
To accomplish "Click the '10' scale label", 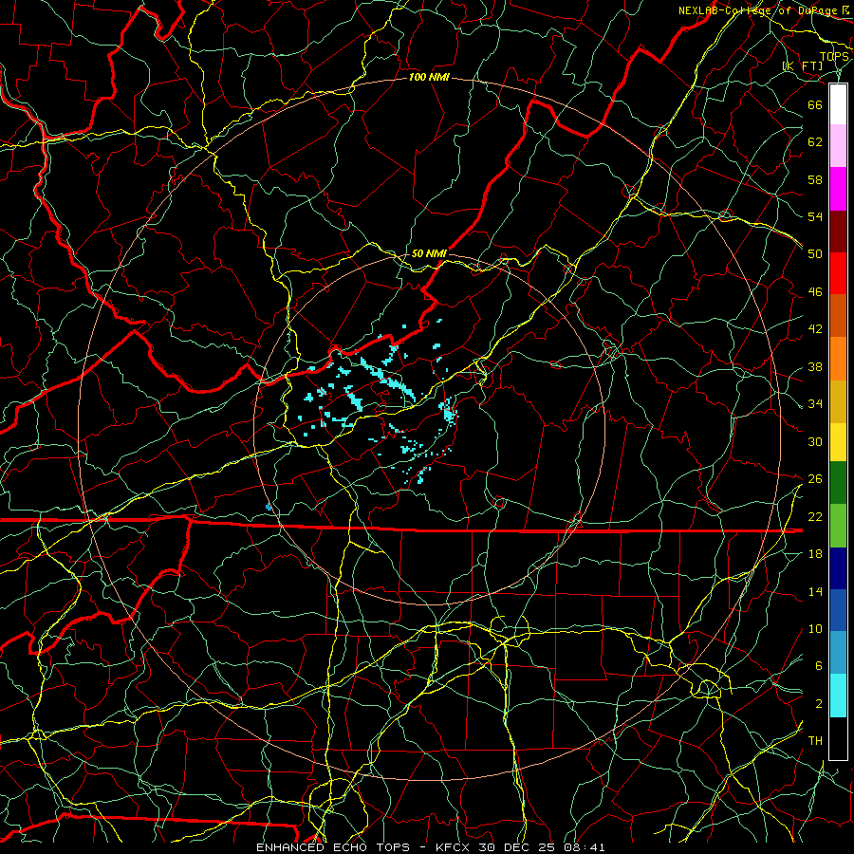I will 815,628.
